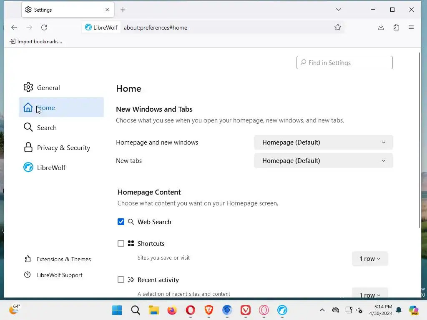The height and width of the screenshot is (320, 427).
Task: Click the LibreWolf identity icon in address bar
Action: coord(101,27)
